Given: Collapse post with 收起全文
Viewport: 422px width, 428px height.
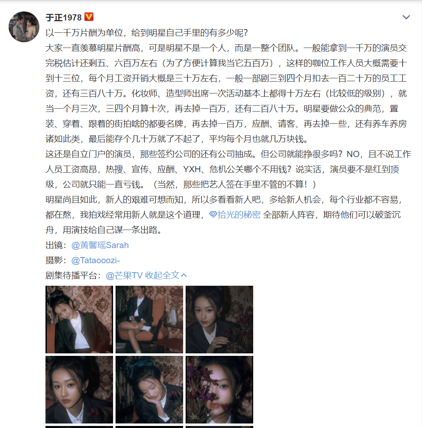Looking at the screenshot, I should pyautogui.click(x=162, y=275).
